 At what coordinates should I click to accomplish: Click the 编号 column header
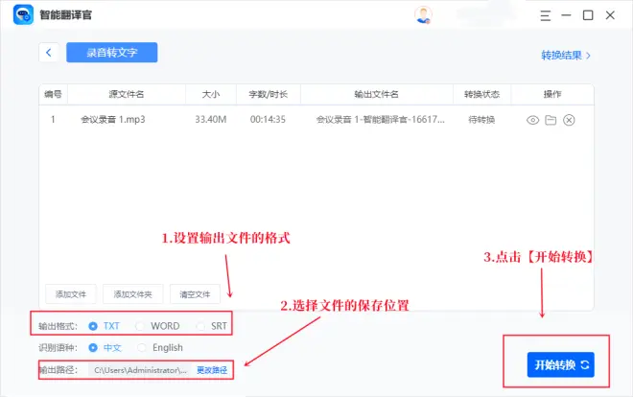53,94
